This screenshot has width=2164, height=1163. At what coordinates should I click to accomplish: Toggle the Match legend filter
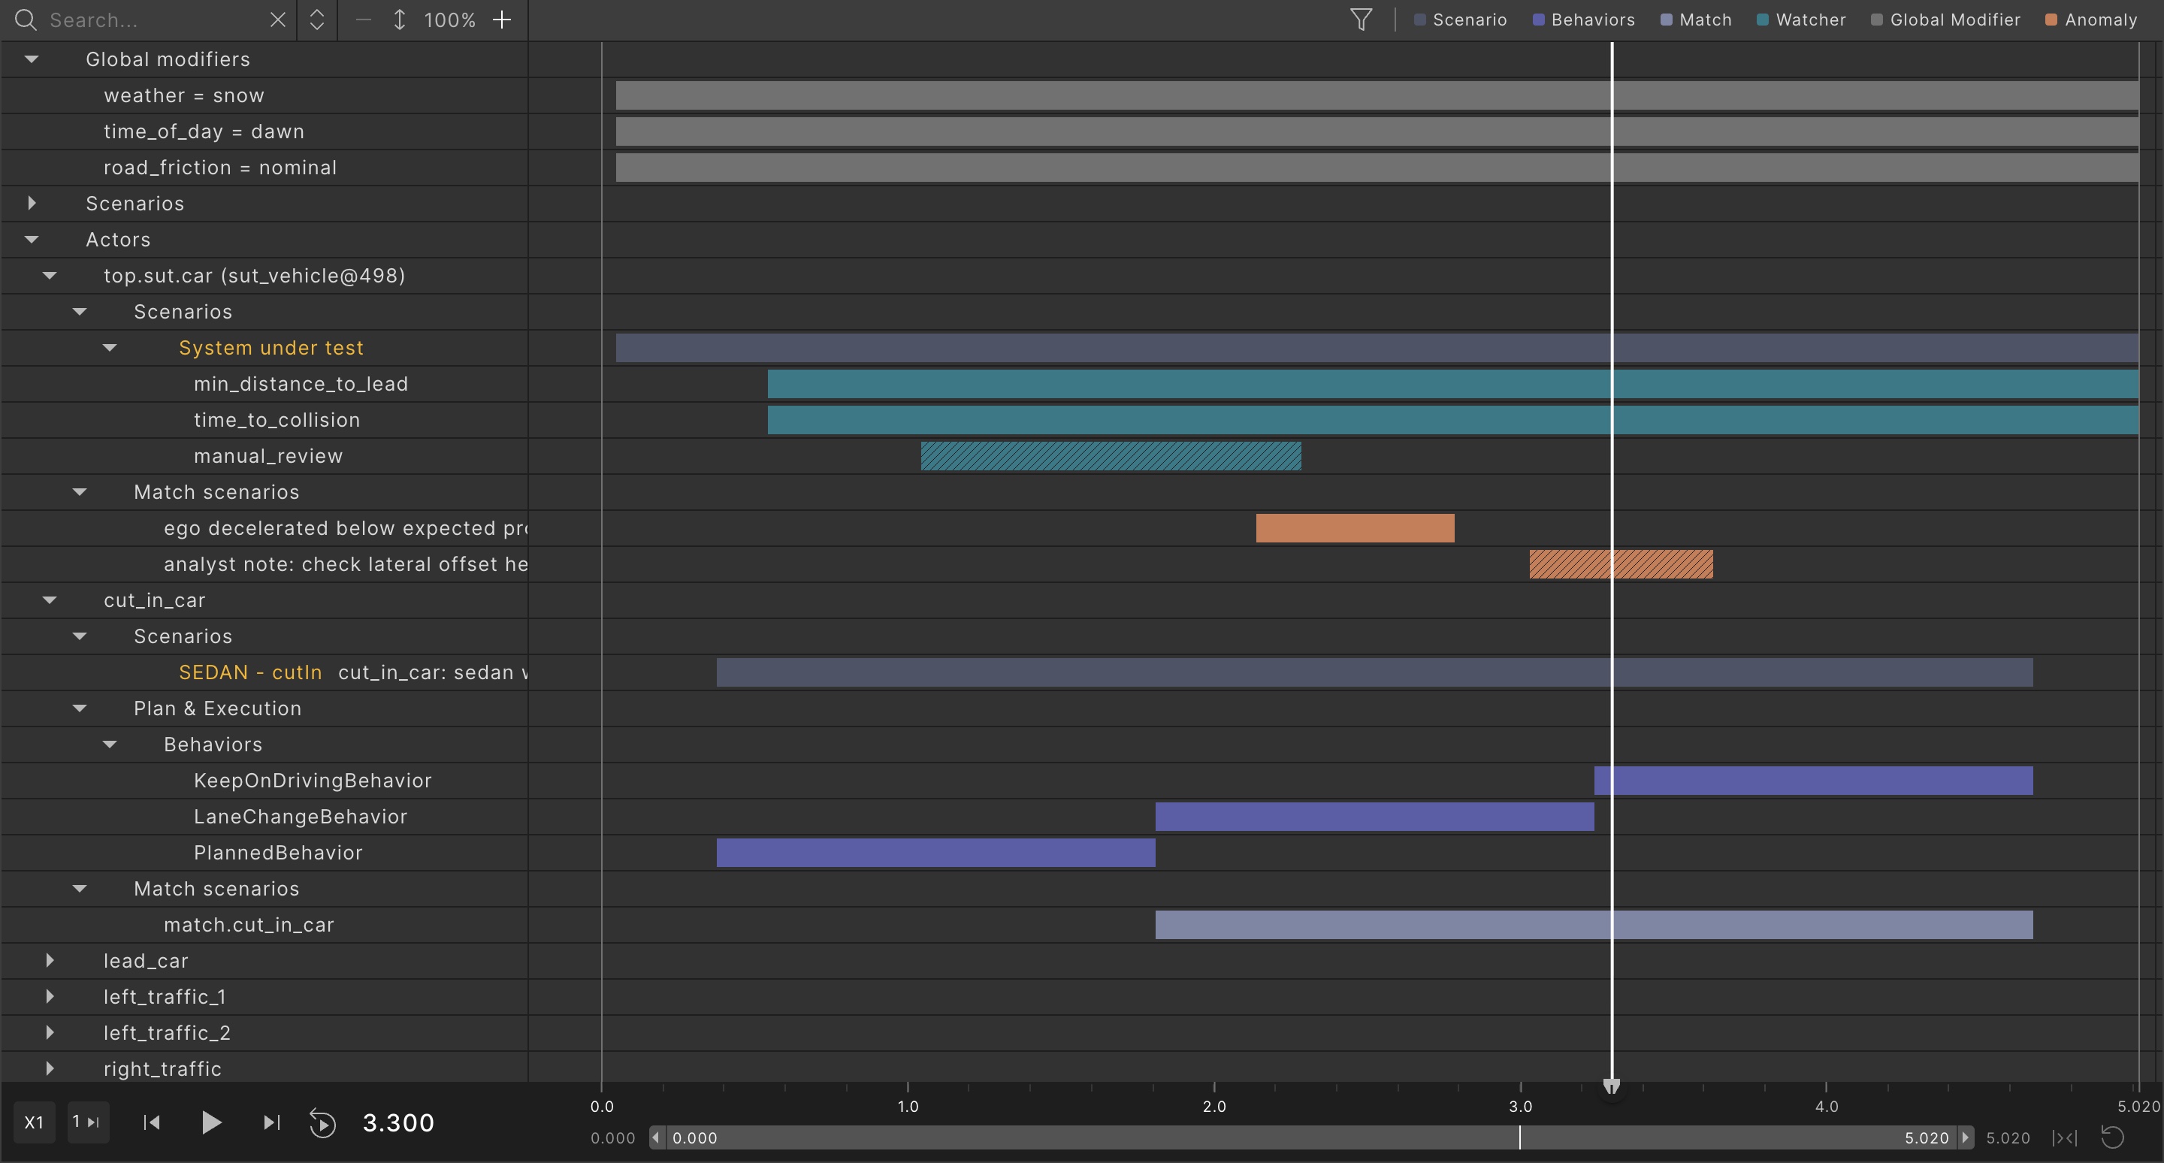1696,20
